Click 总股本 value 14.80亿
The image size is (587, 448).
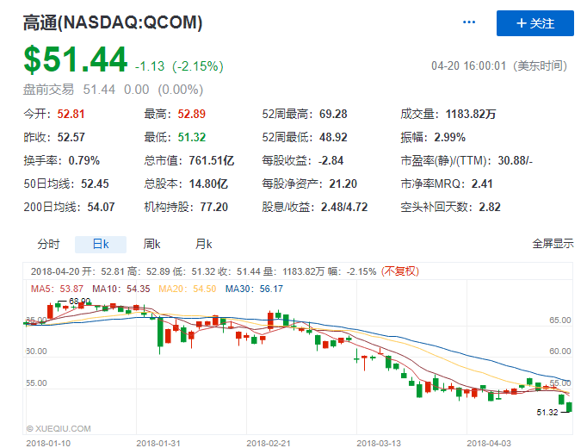[208, 184]
